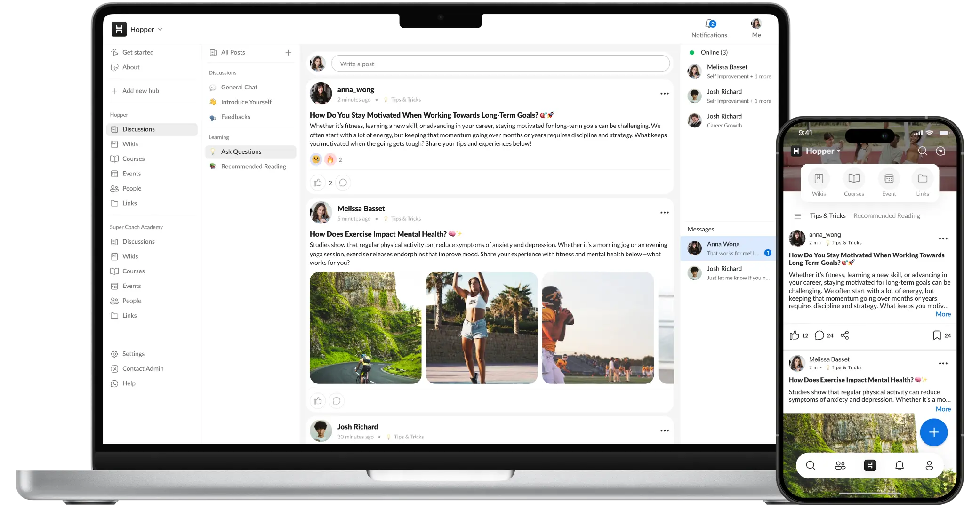Select People under the Hopper section
This screenshot has height=510, width=964.
tap(126, 188)
